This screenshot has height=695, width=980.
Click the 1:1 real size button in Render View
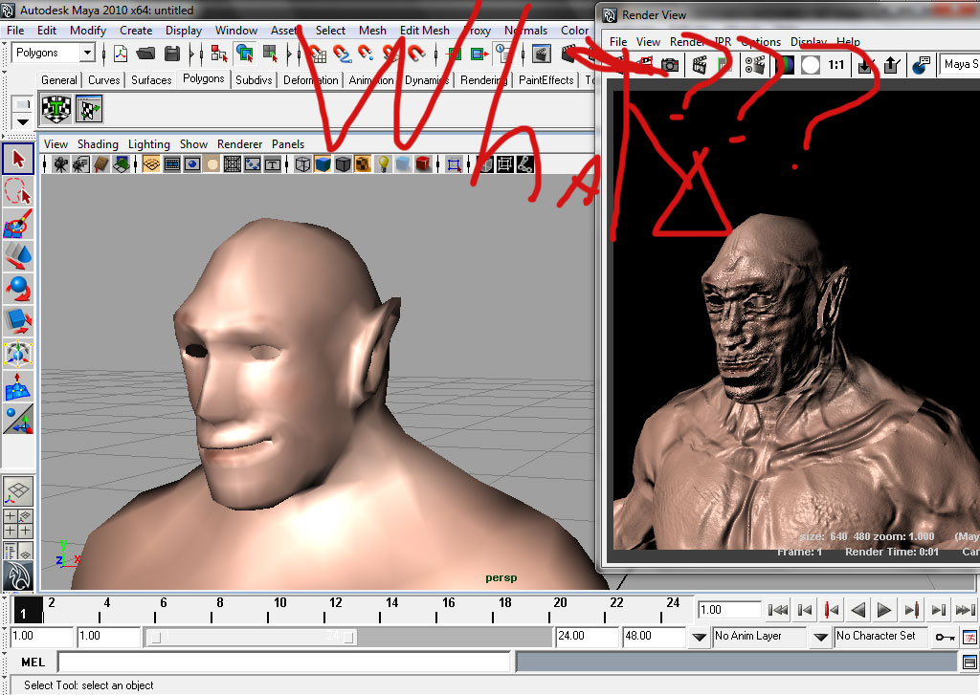coord(835,64)
